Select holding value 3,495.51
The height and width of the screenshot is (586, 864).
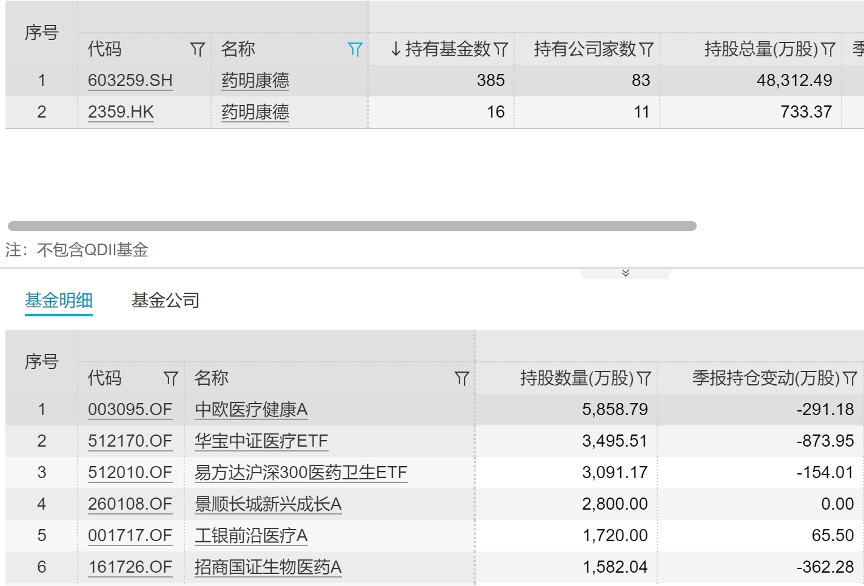point(615,441)
